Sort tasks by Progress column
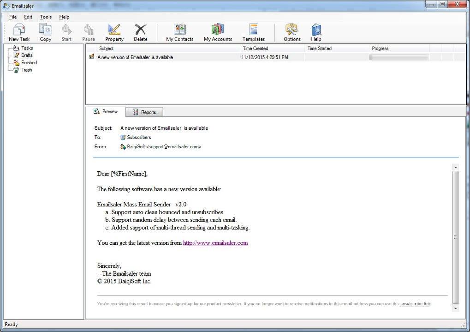The width and height of the screenshot is (470, 332). 399,48
